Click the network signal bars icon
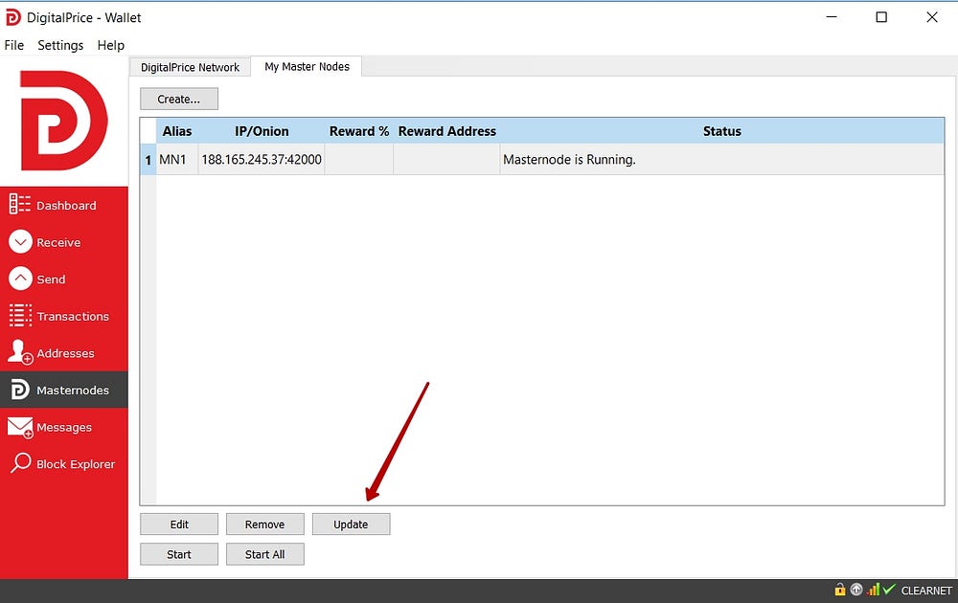The height and width of the screenshot is (603, 958). tap(873, 590)
